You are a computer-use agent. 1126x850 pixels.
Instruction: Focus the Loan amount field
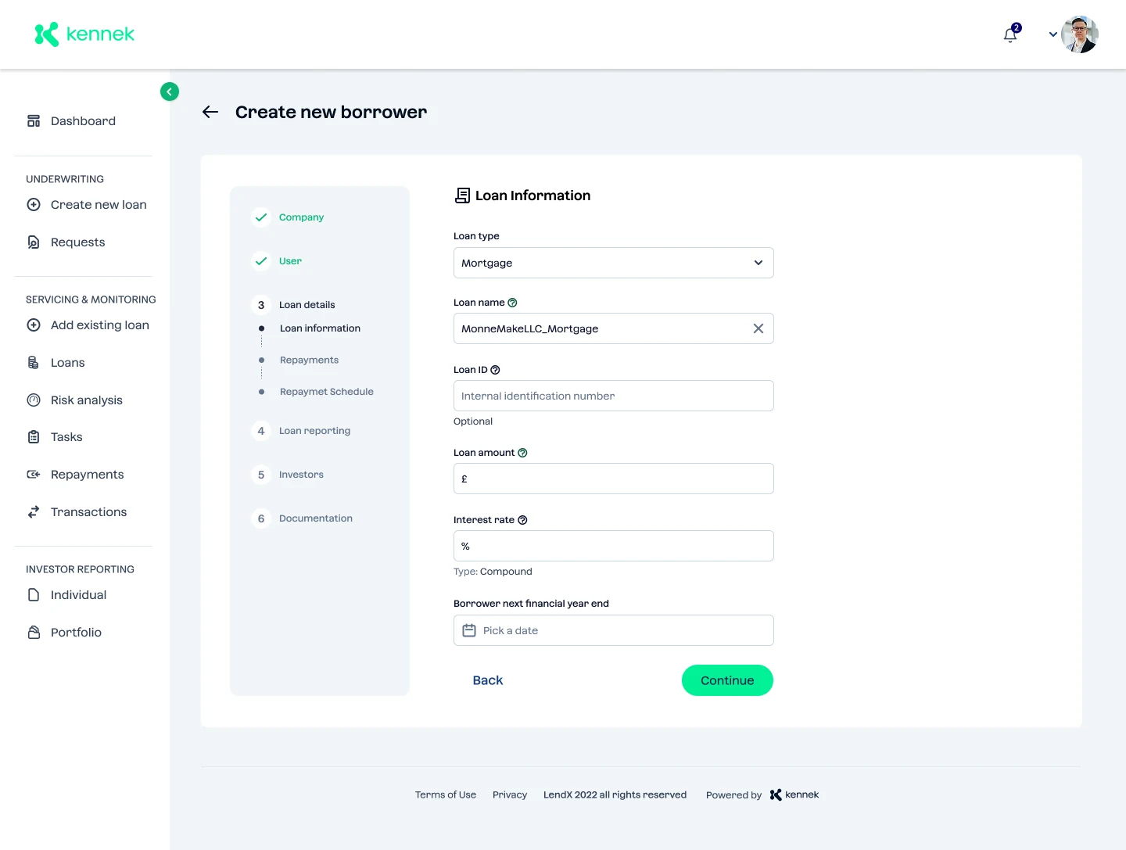[x=614, y=479]
